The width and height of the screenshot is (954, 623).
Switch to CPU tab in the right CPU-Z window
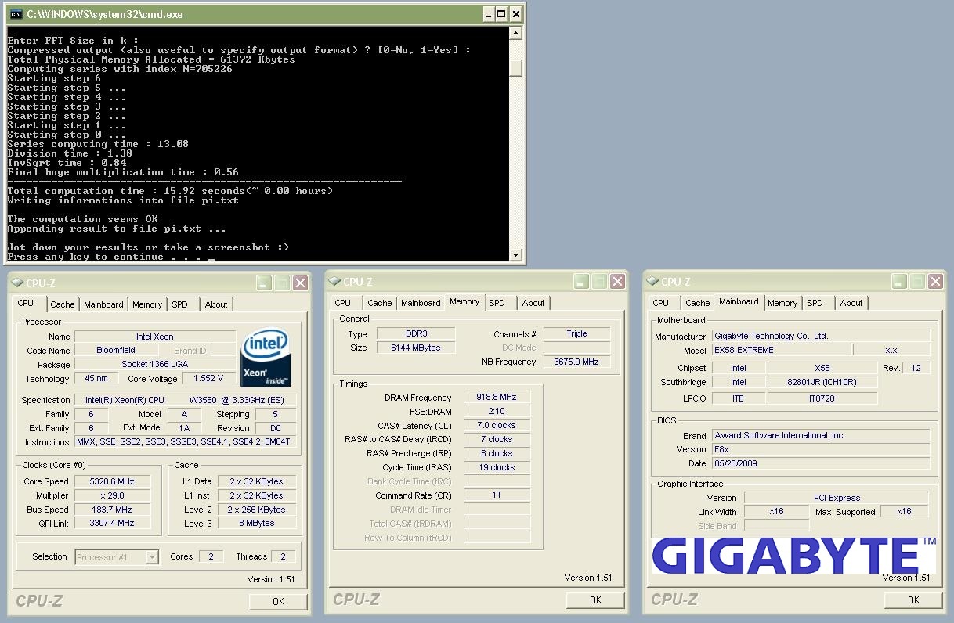tap(661, 303)
